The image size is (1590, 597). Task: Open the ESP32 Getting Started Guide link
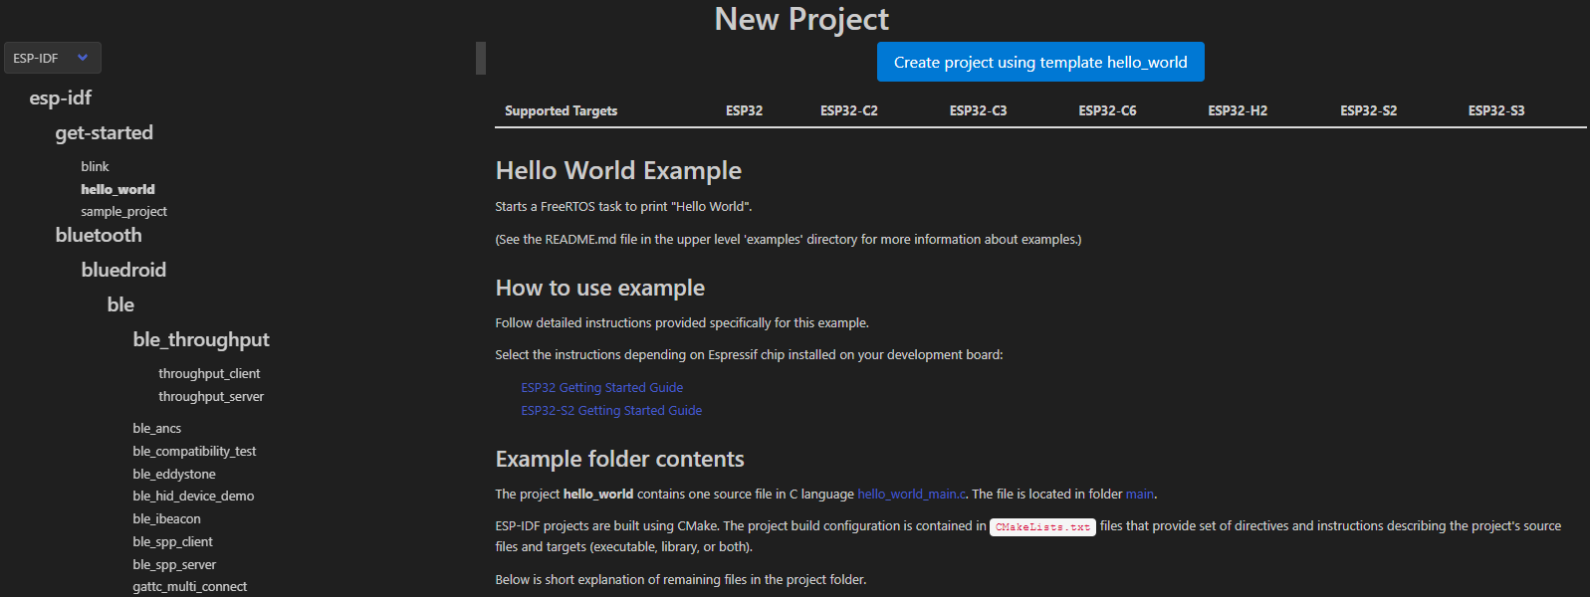tap(601, 387)
